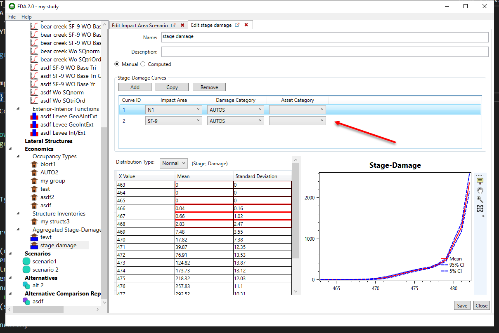Select the Manual radio button
This screenshot has width=499, height=333.
[117, 64]
